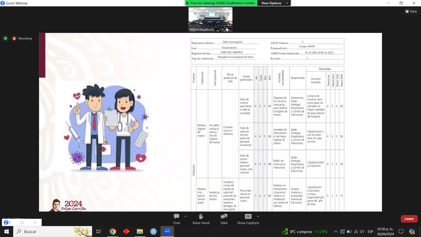
Task: Open File Explorer from the taskbar
Action: (x=140, y=231)
